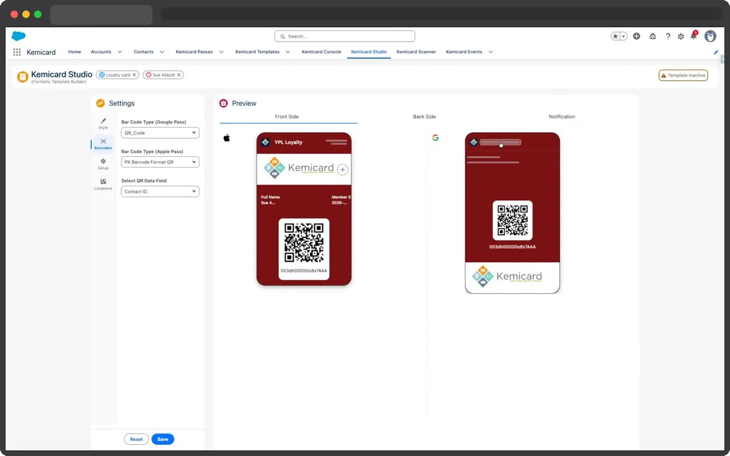This screenshot has width=730, height=456.
Task: Open the Contacts tab
Action: pos(143,51)
